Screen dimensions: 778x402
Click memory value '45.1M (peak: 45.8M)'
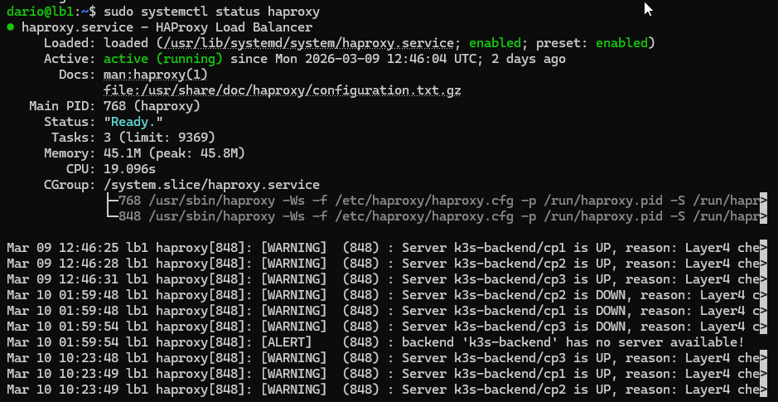(x=174, y=153)
